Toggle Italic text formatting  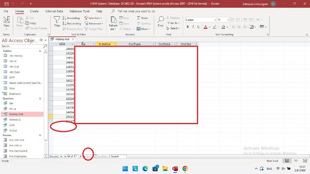tap(193, 27)
